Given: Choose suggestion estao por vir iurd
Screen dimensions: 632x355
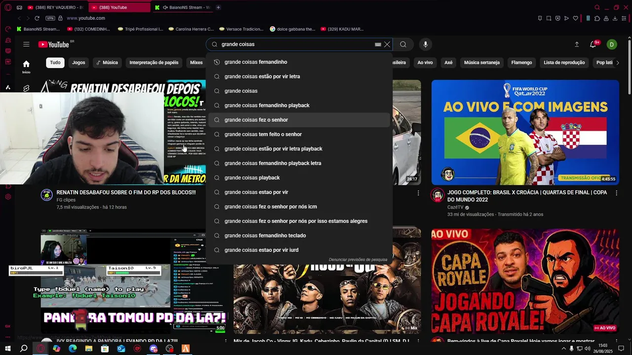Looking at the screenshot, I should click(x=299, y=250).
